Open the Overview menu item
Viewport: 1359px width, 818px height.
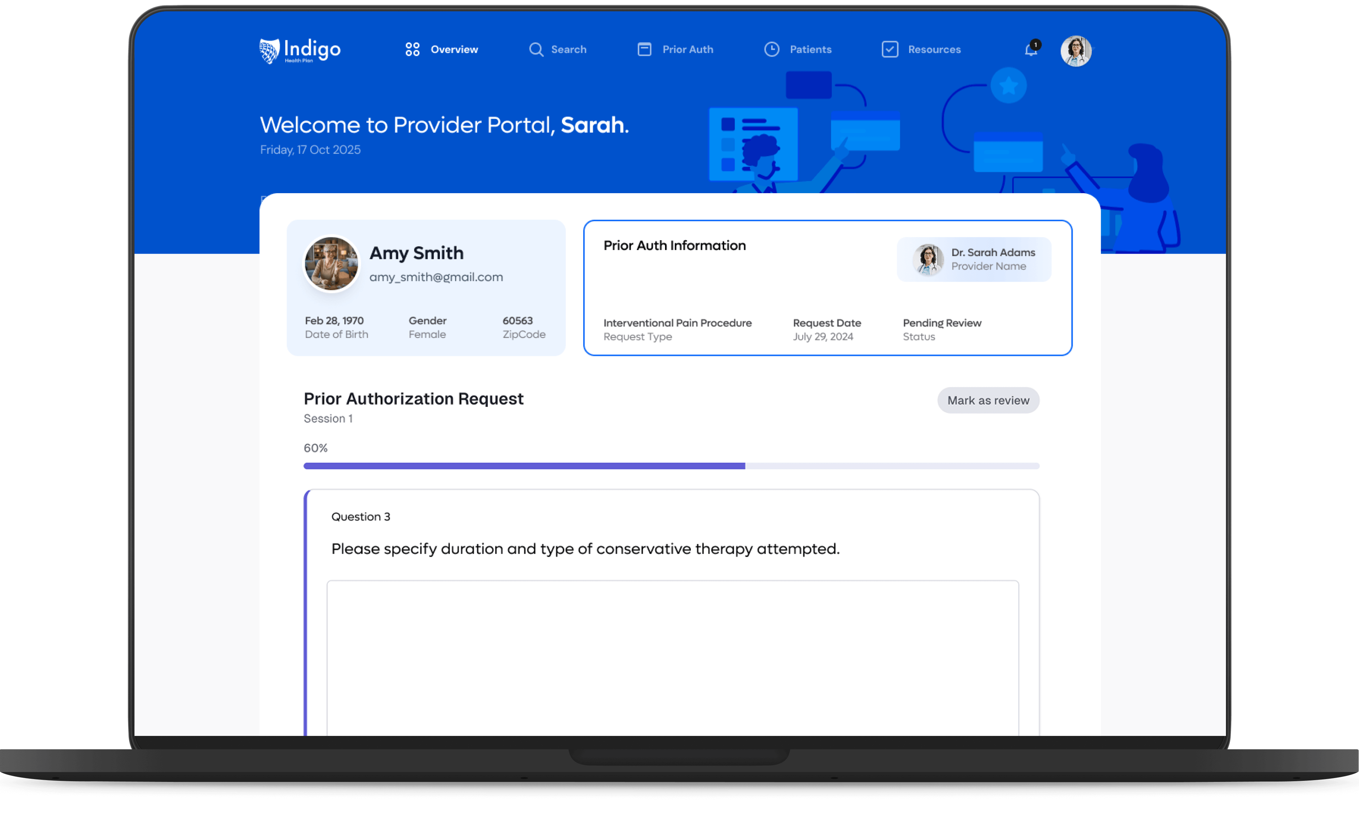tap(454, 50)
